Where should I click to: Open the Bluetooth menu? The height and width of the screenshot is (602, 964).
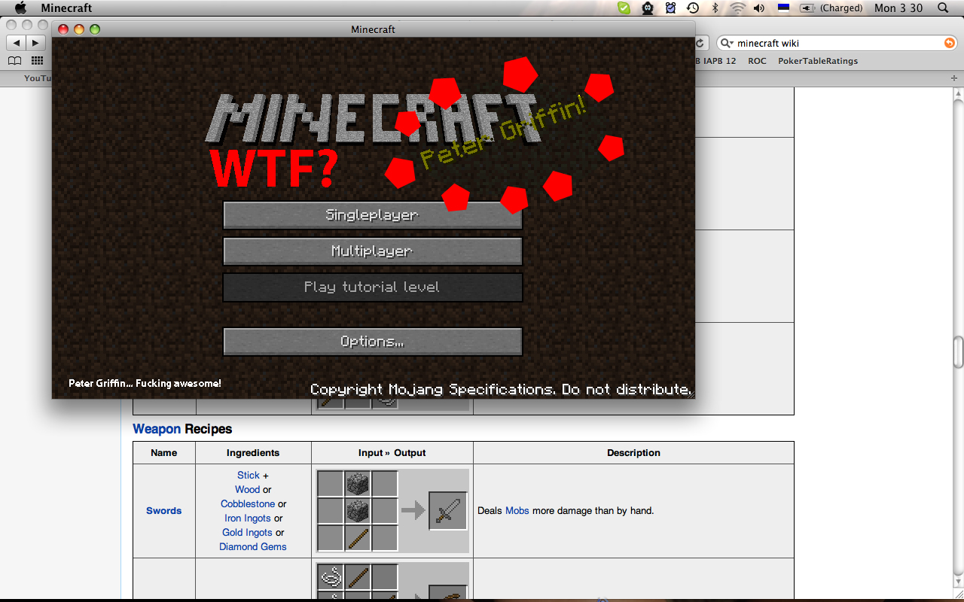coord(715,8)
